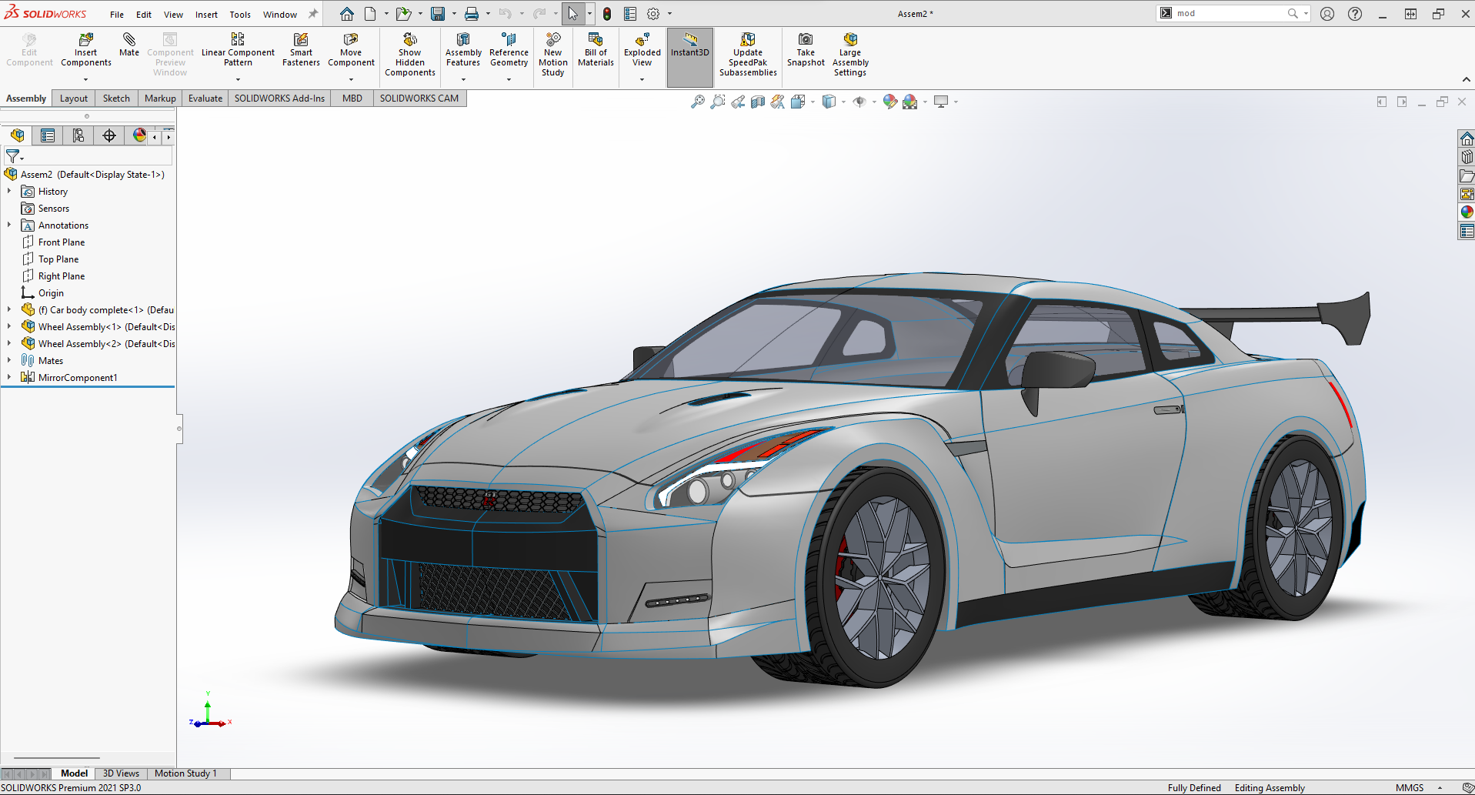Open the 3D Views bottom tab
The height and width of the screenshot is (795, 1475).
(x=121, y=773)
